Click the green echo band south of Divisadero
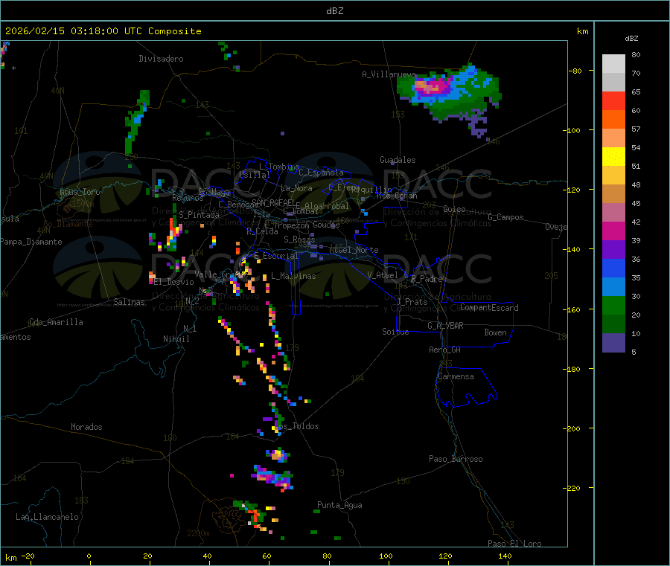670x566 pixels. point(137,122)
